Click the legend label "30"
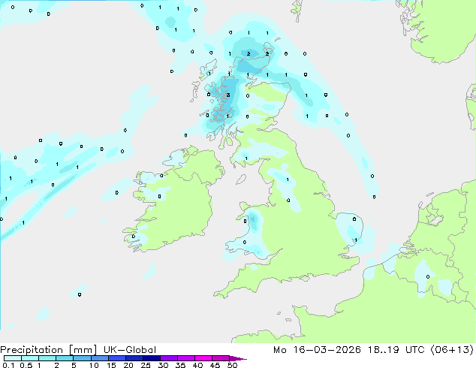This screenshot has height=368, width=476. [x=163, y=365]
